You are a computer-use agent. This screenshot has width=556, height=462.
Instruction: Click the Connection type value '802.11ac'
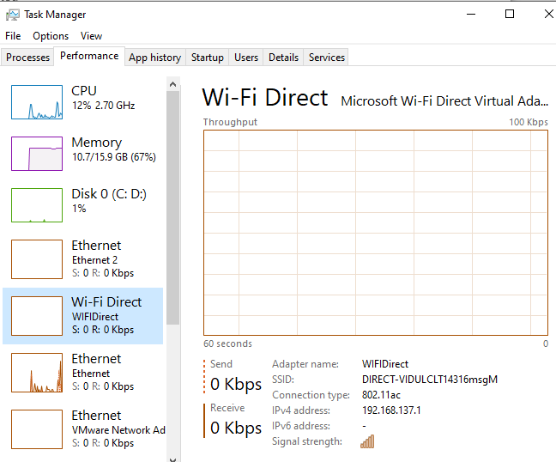point(381,395)
